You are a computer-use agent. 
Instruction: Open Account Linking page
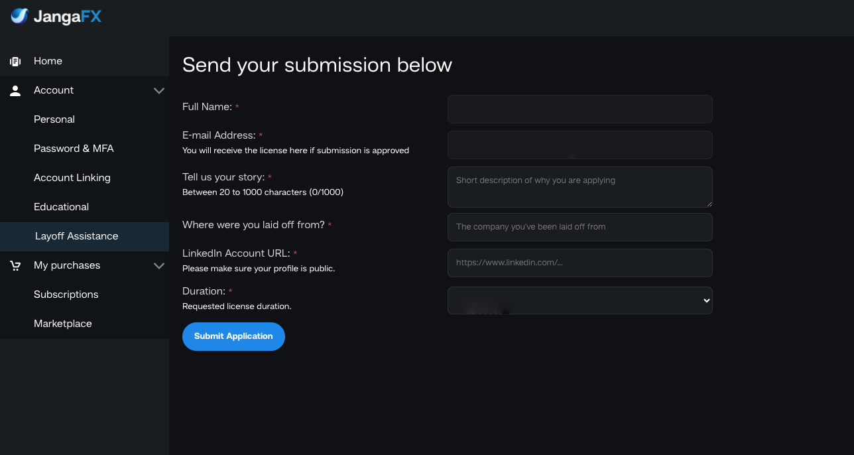pyautogui.click(x=72, y=178)
